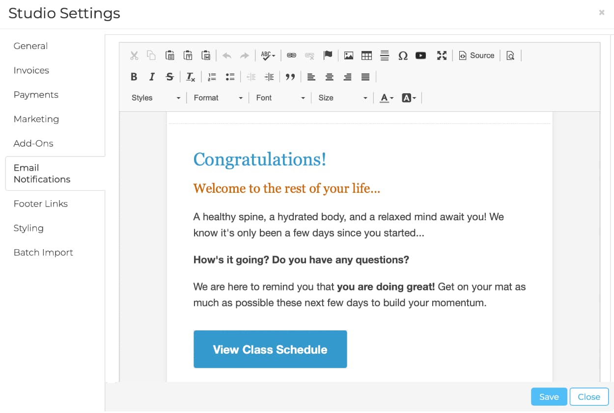The width and height of the screenshot is (614, 413).
Task: Toggle the numbered list button
Action: coord(212,77)
